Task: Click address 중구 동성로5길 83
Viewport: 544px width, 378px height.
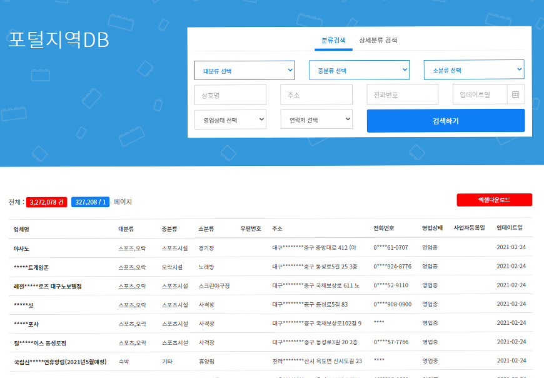Action: [x=310, y=304]
